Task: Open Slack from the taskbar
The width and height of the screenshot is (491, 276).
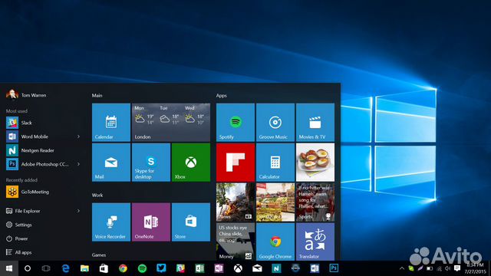Action: tap(180, 268)
